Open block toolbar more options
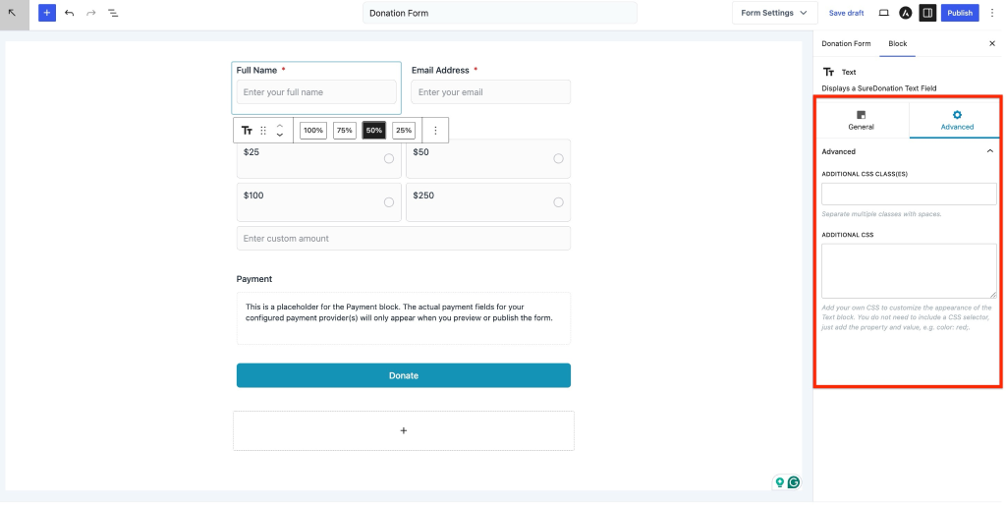 tap(435, 131)
